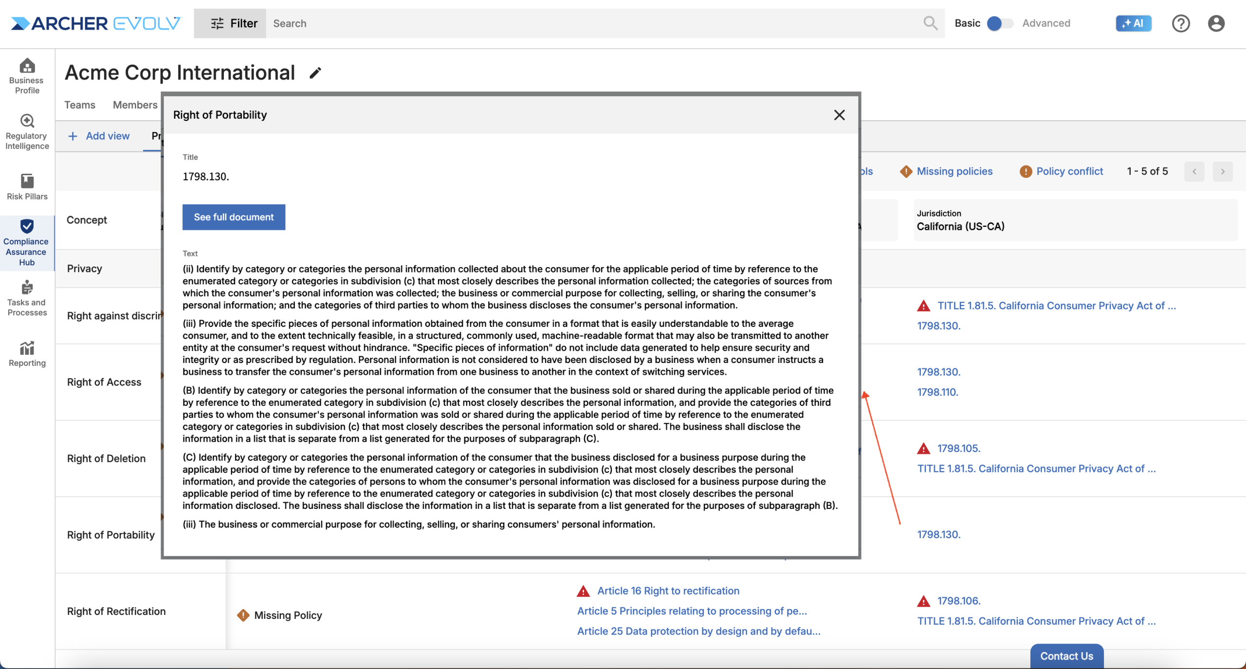Open Contact Us button

1066,656
